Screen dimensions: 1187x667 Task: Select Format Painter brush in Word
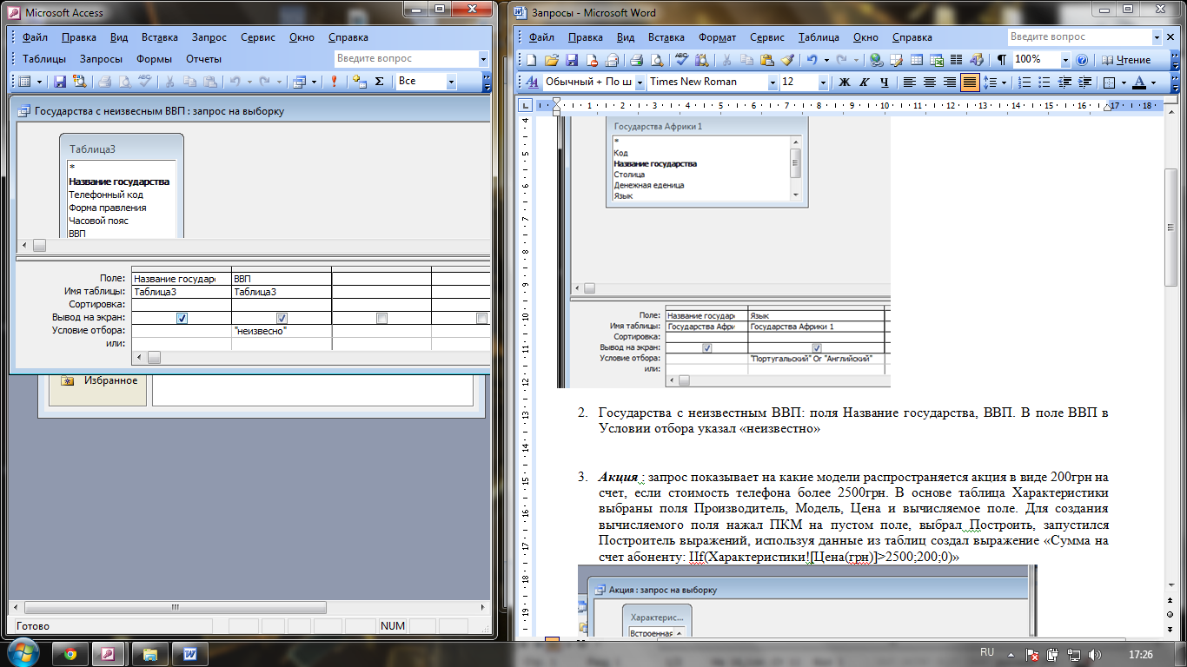pyautogui.click(x=787, y=60)
